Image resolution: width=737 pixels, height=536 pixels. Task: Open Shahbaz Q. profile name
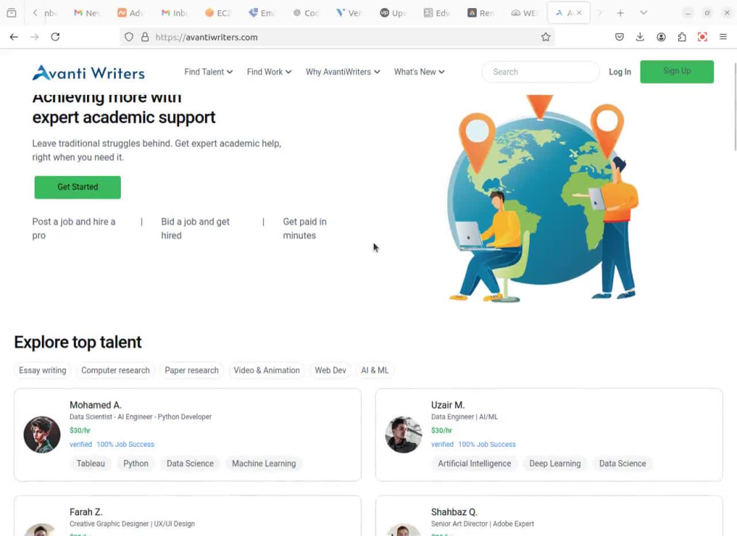(454, 512)
